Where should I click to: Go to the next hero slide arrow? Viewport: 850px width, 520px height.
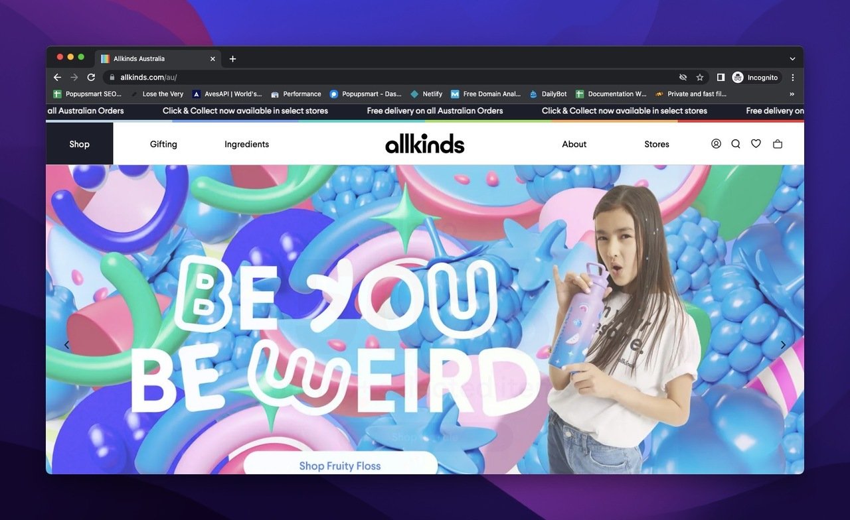[x=783, y=345]
